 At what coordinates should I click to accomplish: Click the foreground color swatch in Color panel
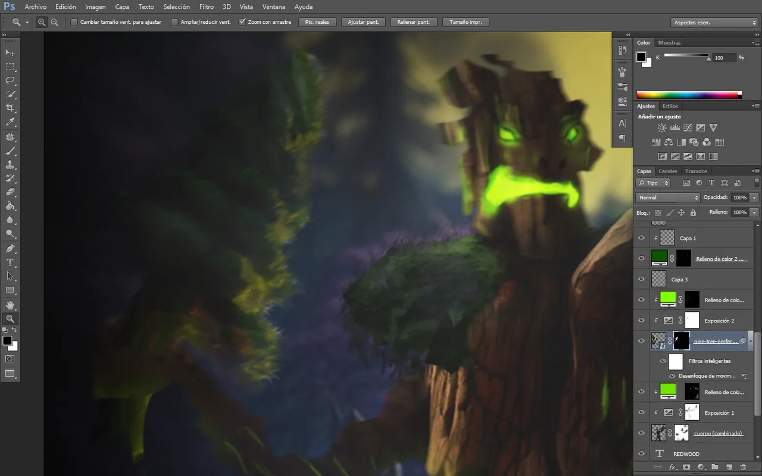point(641,57)
